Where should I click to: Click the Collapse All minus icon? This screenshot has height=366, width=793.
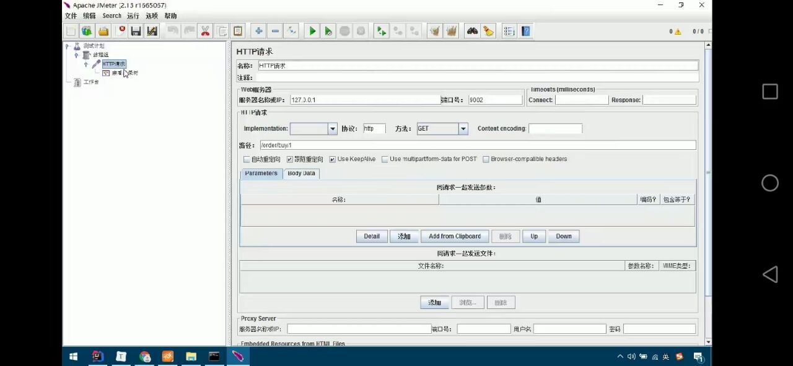(x=275, y=31)
